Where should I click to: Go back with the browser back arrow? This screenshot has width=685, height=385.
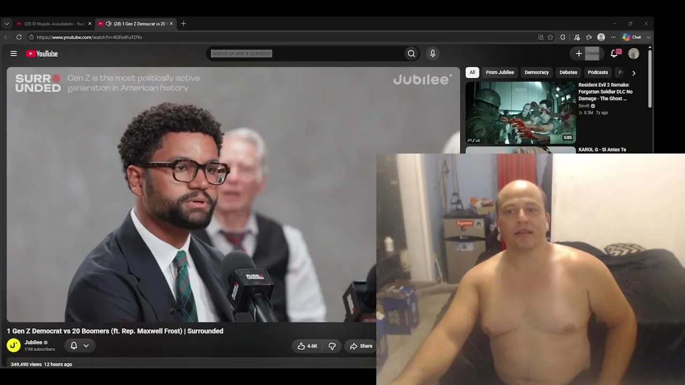click(6, 37)
